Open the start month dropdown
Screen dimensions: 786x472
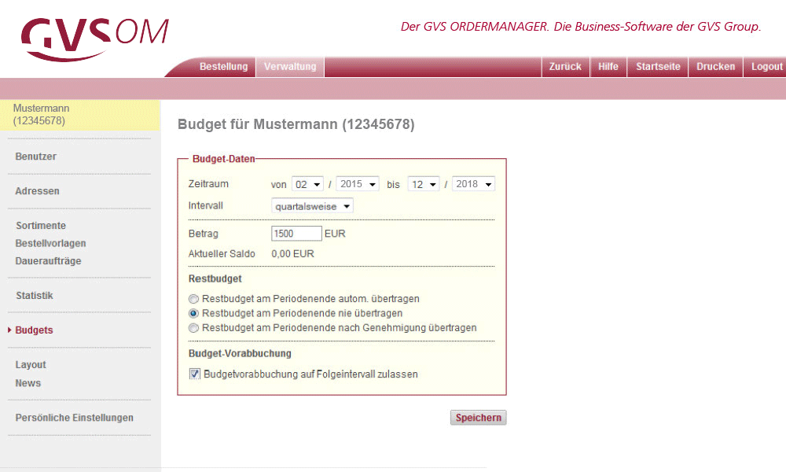[307, 184]
